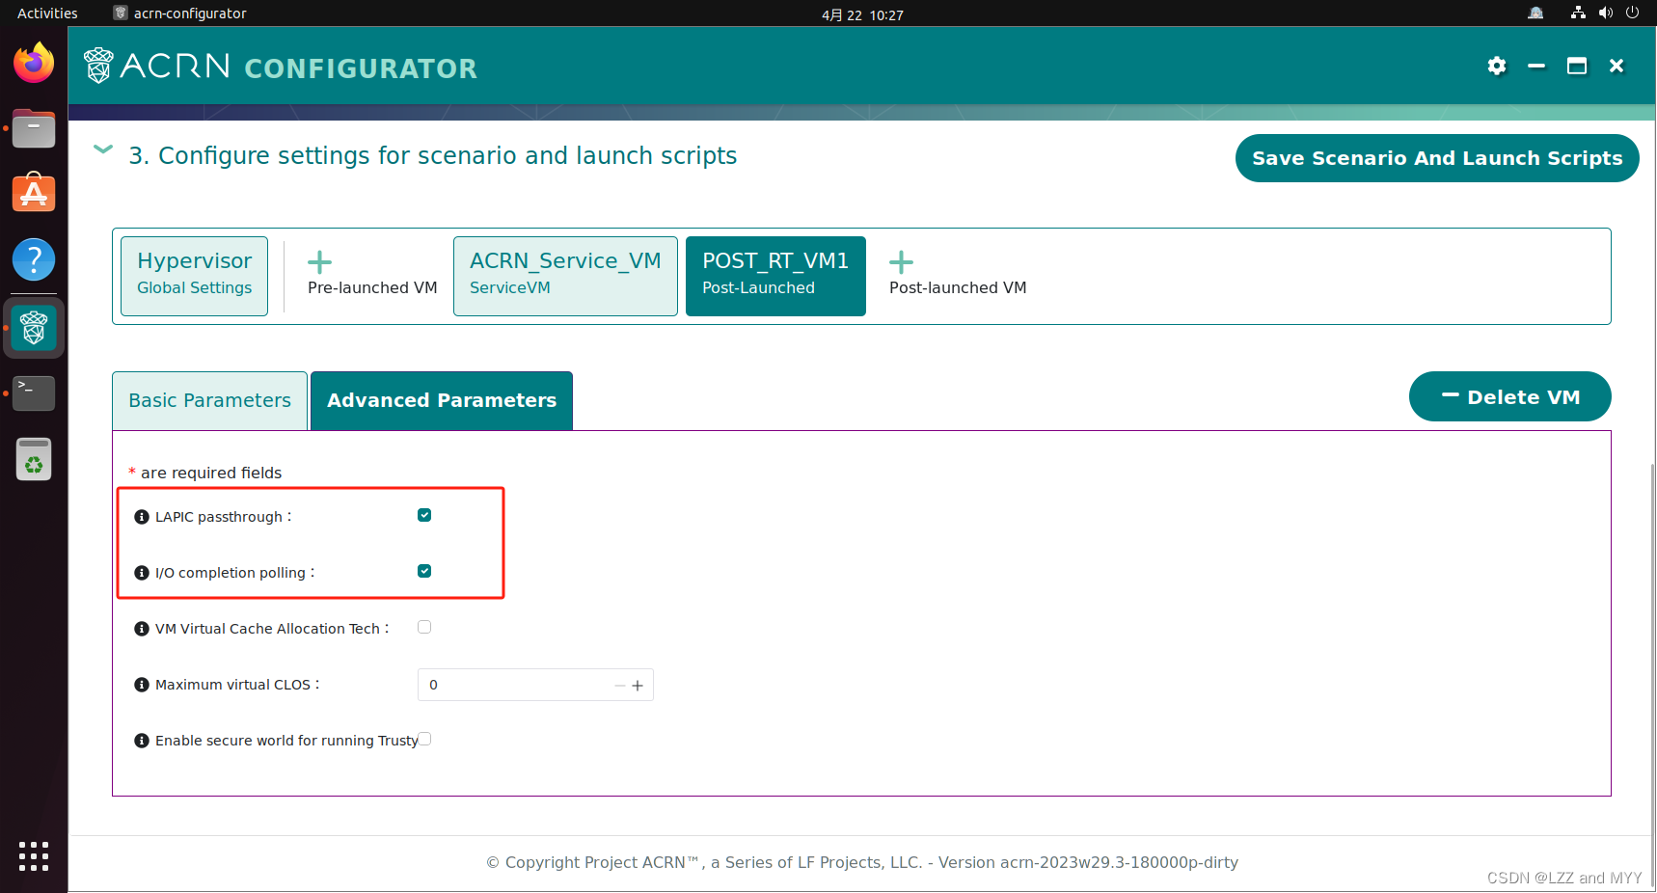Show info for Enable secure world Trusty
The image size is (1657, 893).
tap(142, 741)
